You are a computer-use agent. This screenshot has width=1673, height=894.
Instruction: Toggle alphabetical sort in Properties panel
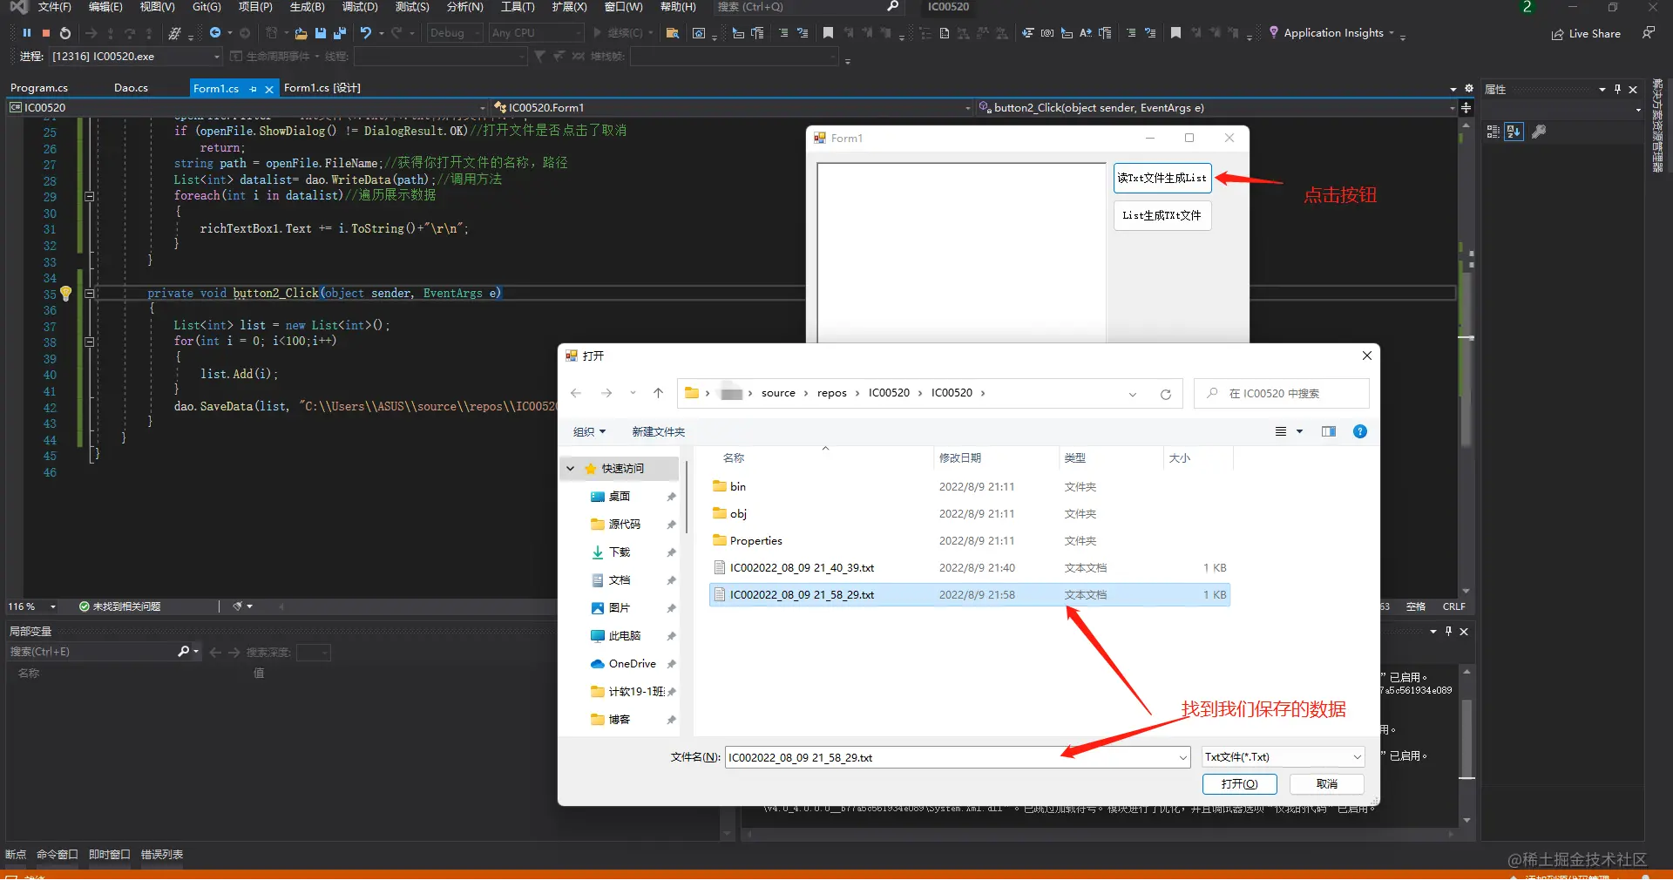[1514, 132]
